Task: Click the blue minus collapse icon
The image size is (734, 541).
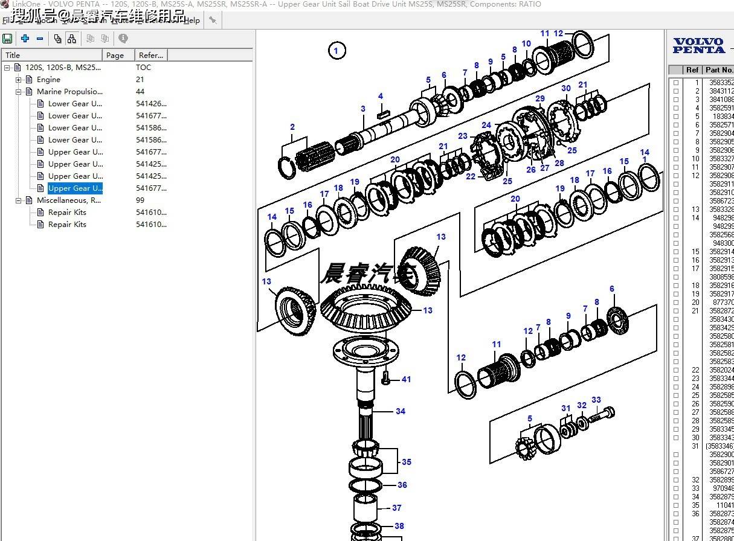Action: (40, 39)
